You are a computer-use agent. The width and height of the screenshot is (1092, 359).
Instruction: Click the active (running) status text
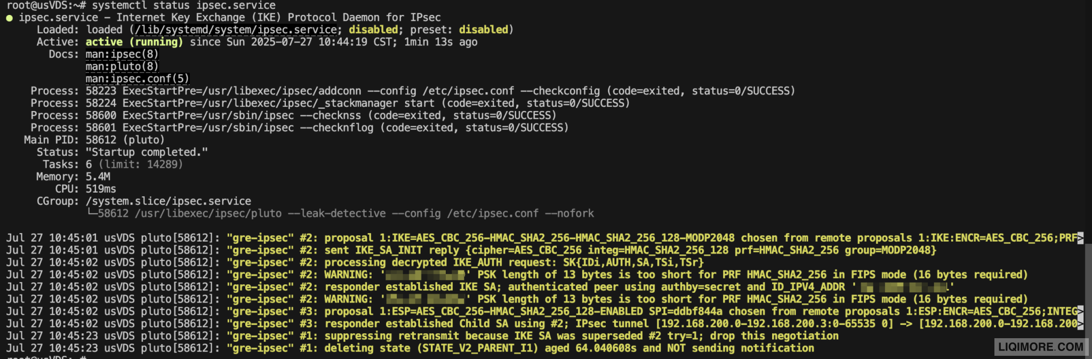tap(134, 42)
